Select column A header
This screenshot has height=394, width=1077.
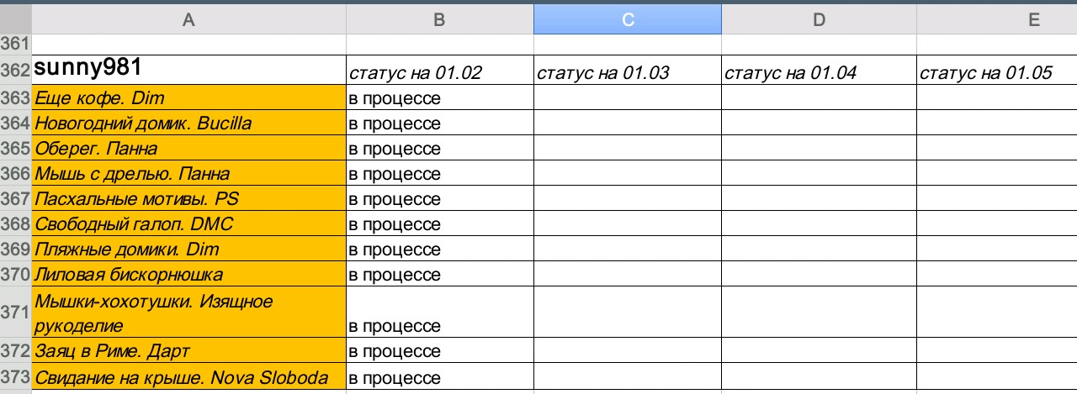[x=188, y=19]
